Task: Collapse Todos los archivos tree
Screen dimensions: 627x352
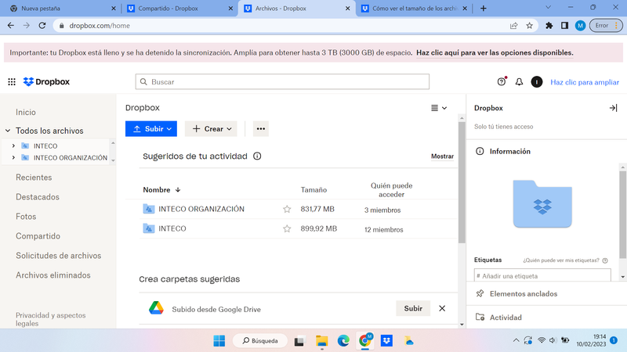Action: pos(8,131)
